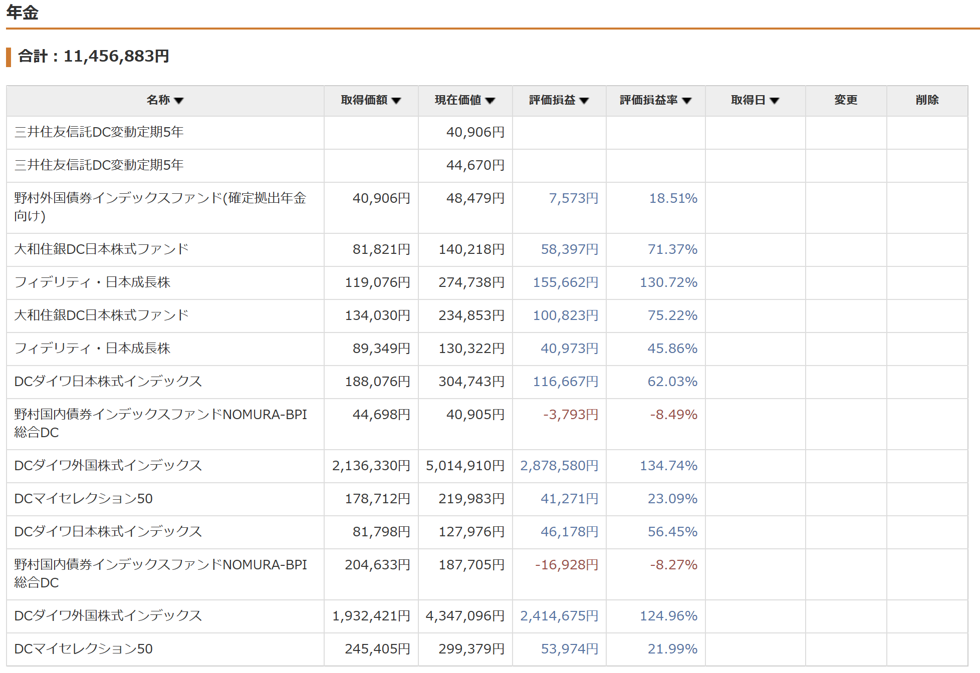Sort table by 名称 column arrow
The height and width of the screenshot is (673, 980).
pyautogui.click(x=179, y=101)
